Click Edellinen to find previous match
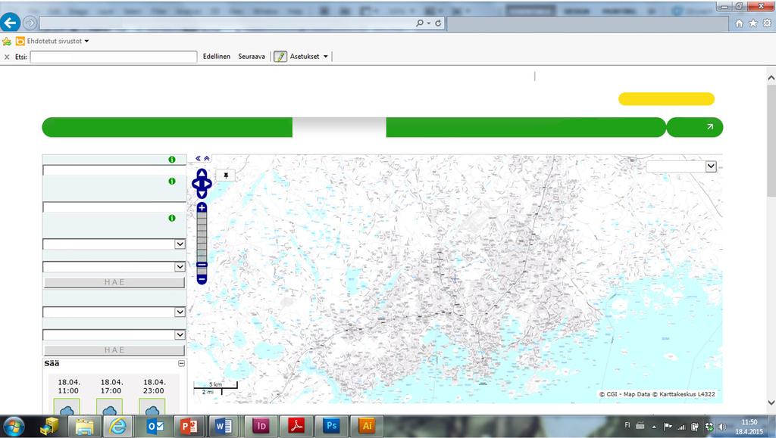Screen dimensions: 776x438 [217, 57]
